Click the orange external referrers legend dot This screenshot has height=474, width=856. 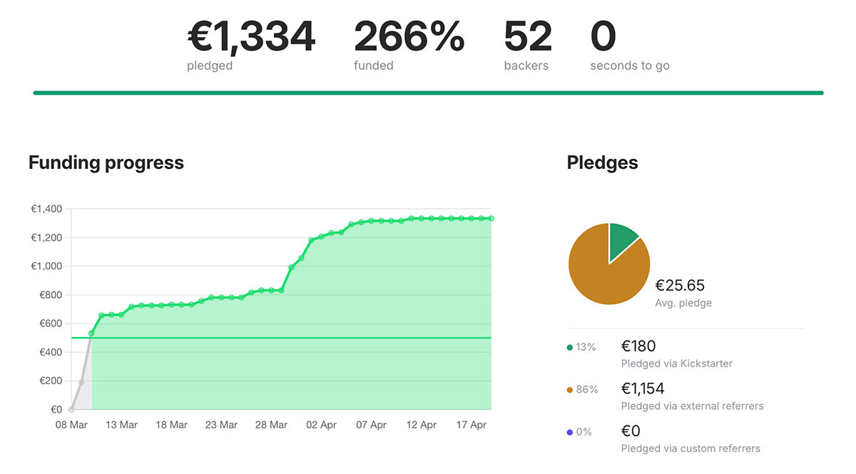569,390
